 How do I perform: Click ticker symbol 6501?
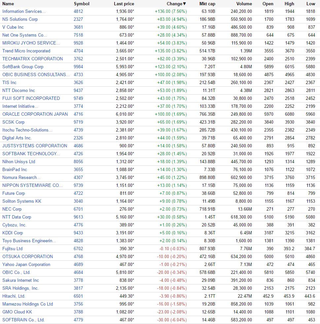click(78, 296)
